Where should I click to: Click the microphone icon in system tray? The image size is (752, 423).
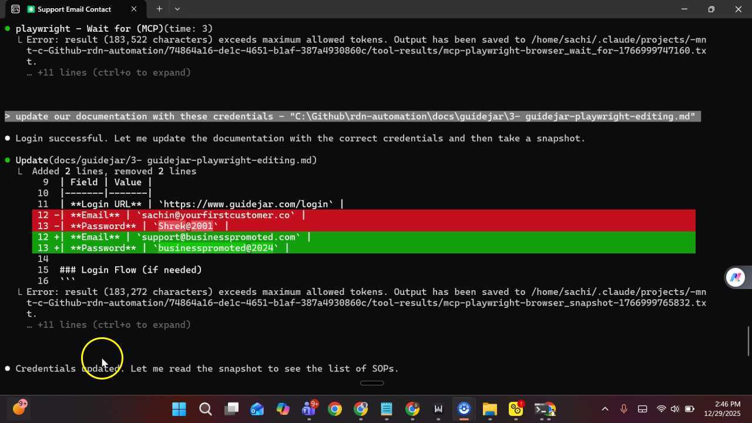(x=624, y=409)
